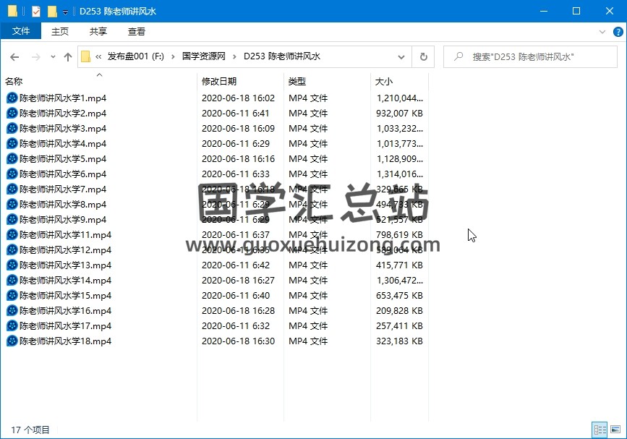
Task: Switch to details view layout
Action: click(600, 430)
